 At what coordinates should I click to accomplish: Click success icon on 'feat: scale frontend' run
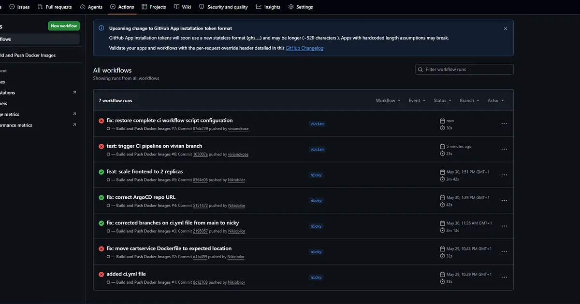click(101, 172)
